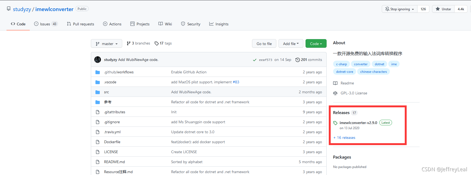Click the folder icon for .vscode
This screenshot has height=175, width=471.
click(x=98, y=82)
